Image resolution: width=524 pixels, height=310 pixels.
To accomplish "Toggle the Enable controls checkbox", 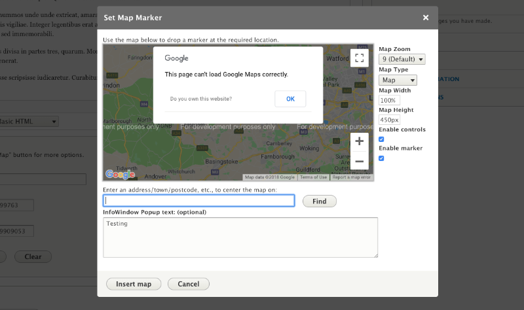I will tap(381, 139).
